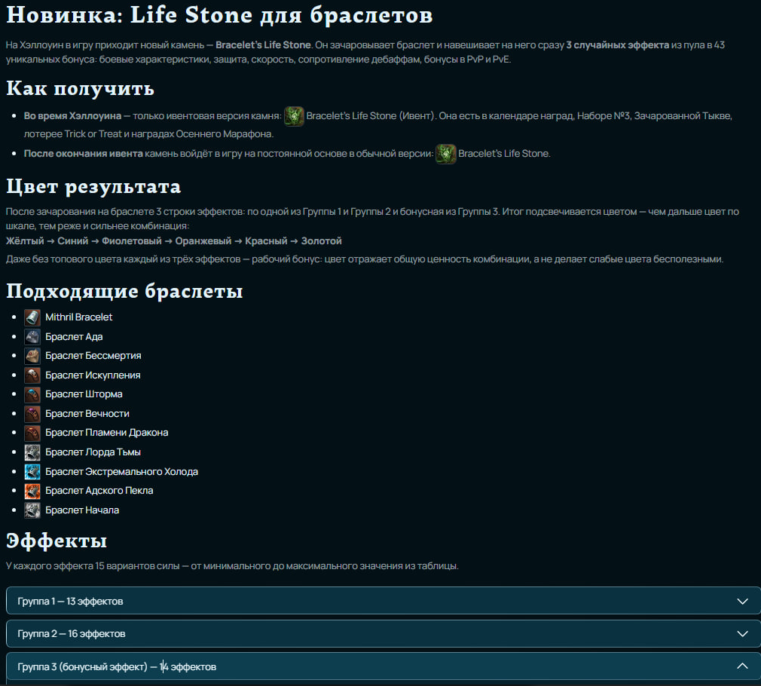The width and height of the screenshot is (761, 686).
Task: Click the bold text 'Во время Хэллоуина'
Action: point(73,116)
